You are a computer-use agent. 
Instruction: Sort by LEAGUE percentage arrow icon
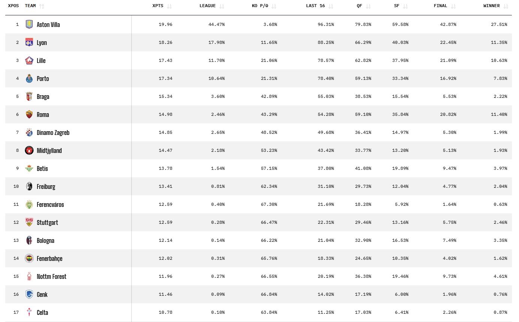(222, 6)
